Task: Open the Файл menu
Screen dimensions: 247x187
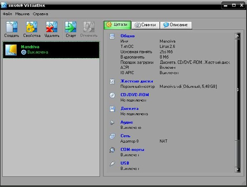Action: (x=7, y=14)
